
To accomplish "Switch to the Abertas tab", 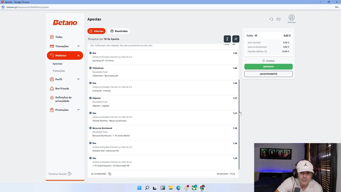I will point(96,31).
